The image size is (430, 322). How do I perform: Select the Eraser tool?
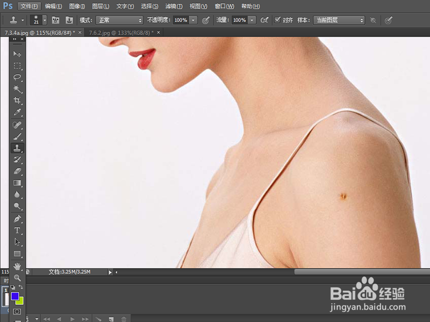pyautogui.click(x=17, y=171)
